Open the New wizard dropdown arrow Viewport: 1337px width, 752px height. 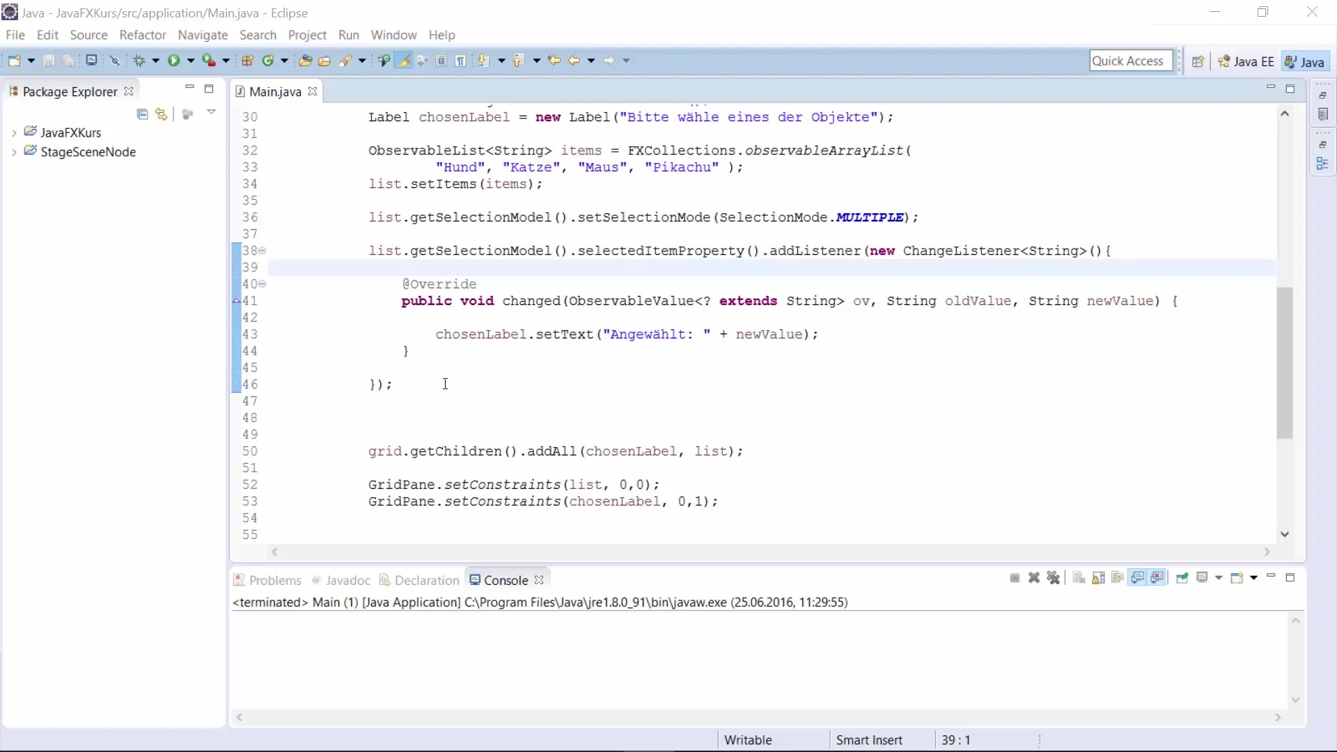[x=31, y=61]
